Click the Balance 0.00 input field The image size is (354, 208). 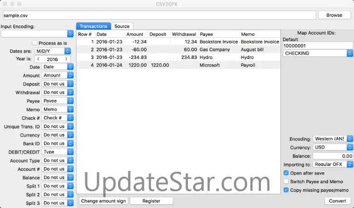(333, 156)
